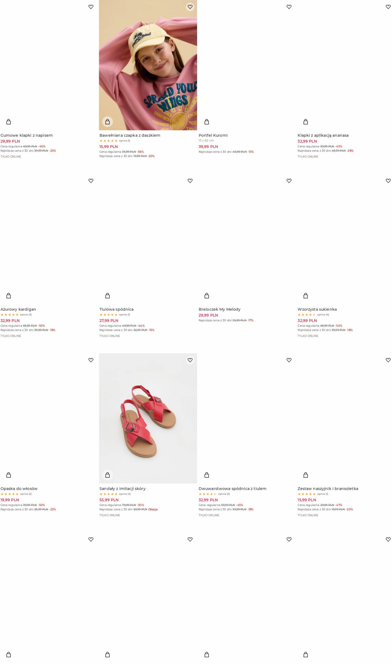Add Bawełniana czapka z daszkiem to bag
This screenshot has width=392, height=665.
pyautogui.click(x=108, y=122)
